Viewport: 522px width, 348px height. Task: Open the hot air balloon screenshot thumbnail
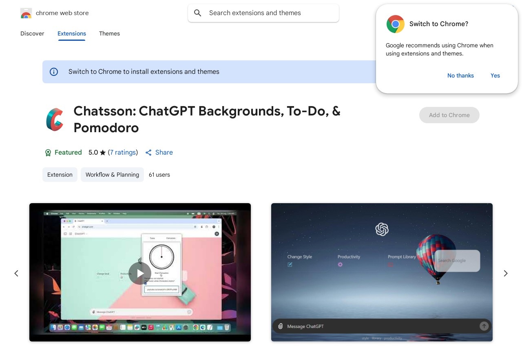[382, 272]
